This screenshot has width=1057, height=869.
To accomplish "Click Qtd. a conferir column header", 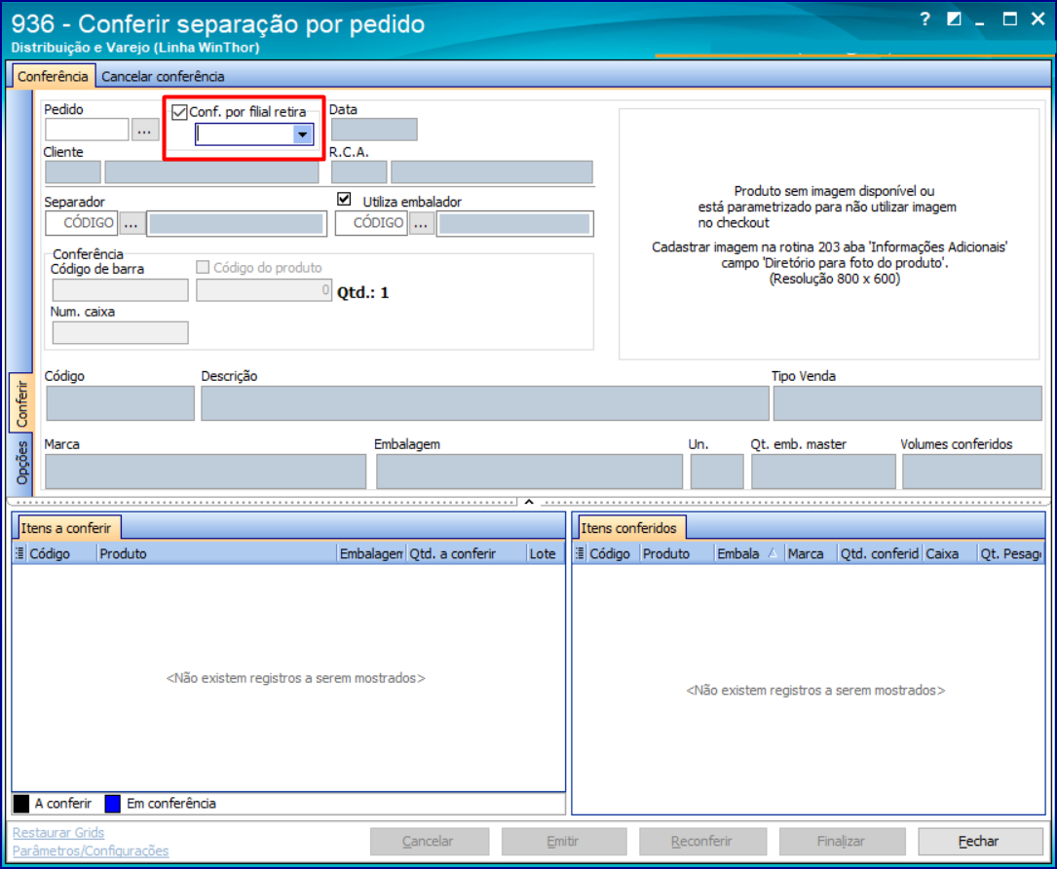I will [467, 553].
